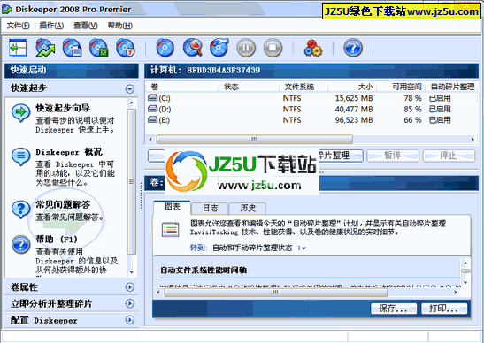Click the 状态 column header
Image resolution: width=484 pixels, height=343 pixels.
tap(250, 87)
